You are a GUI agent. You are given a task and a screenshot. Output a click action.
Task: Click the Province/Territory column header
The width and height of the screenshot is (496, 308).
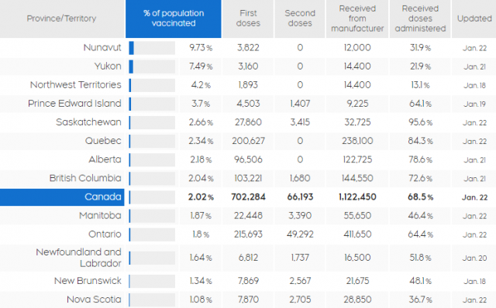click(62, 19)
